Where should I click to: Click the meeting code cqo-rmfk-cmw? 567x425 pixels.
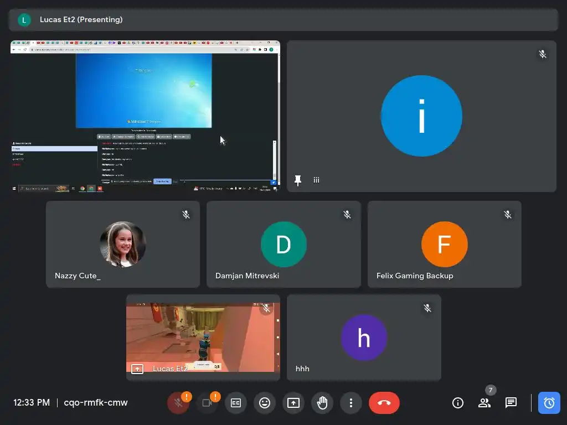[x=96, y=403]
